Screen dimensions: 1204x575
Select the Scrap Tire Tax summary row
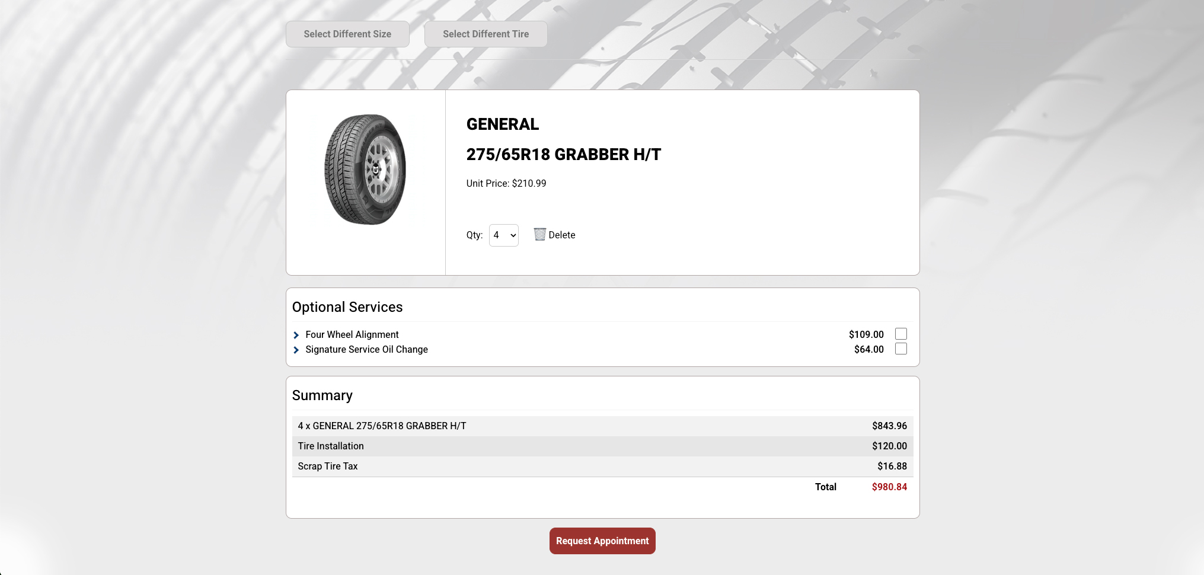click(602, 467)
